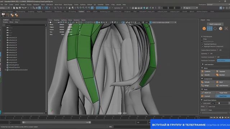Click the playback range slider bar

point(56,122)
